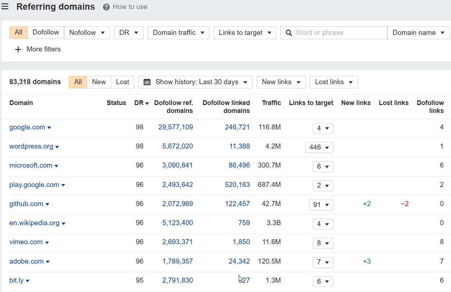Click the calendar icon in Show history
This screenshot has height=292, width=451.
(x=147, y=82)
